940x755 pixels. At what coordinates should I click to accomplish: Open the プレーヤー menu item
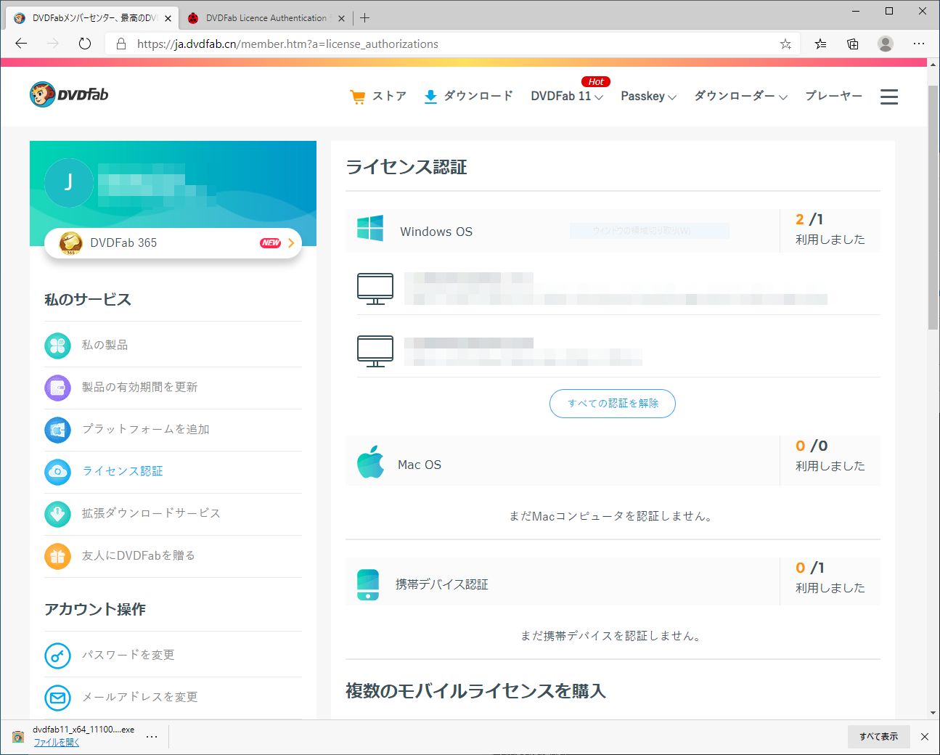834,96
